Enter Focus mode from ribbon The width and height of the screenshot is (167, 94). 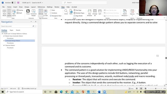tap(28, 12)
